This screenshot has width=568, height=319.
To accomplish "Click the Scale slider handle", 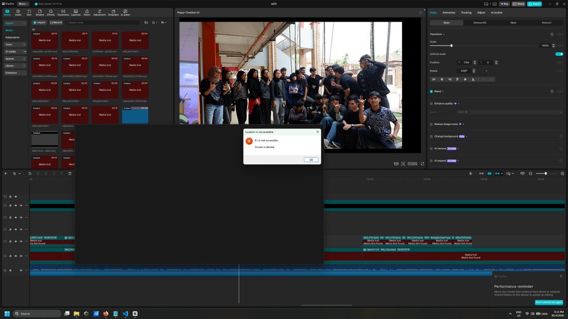I will pyautogui.click(x=451, y=45).
